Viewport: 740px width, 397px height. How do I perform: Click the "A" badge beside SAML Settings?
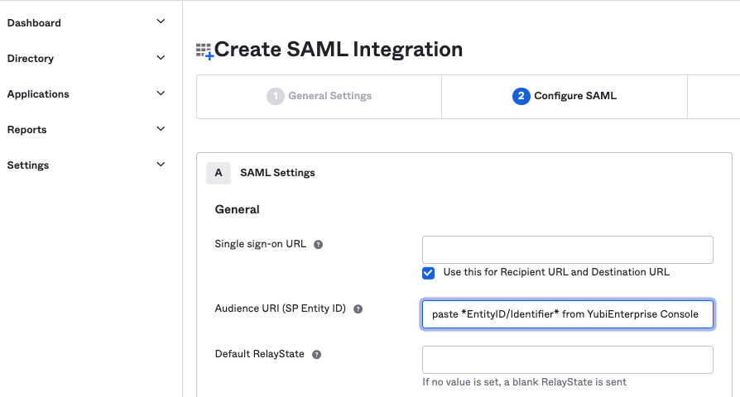coord(219,173)
